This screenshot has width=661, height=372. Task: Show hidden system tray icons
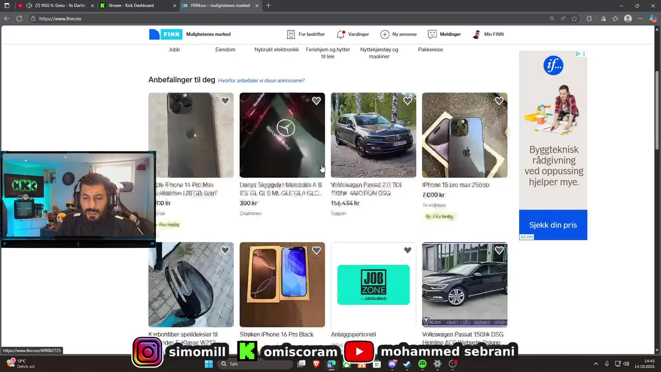tap(595, 364)
